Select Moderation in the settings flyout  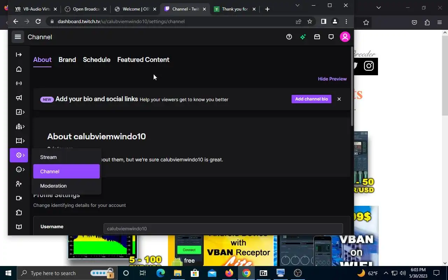point(66,186)
